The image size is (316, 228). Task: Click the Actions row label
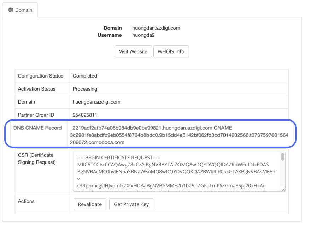coord(26,201)
